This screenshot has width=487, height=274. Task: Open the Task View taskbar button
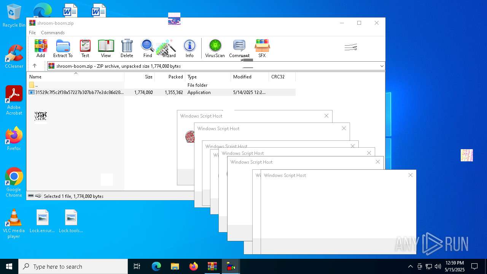click(137, 266)
